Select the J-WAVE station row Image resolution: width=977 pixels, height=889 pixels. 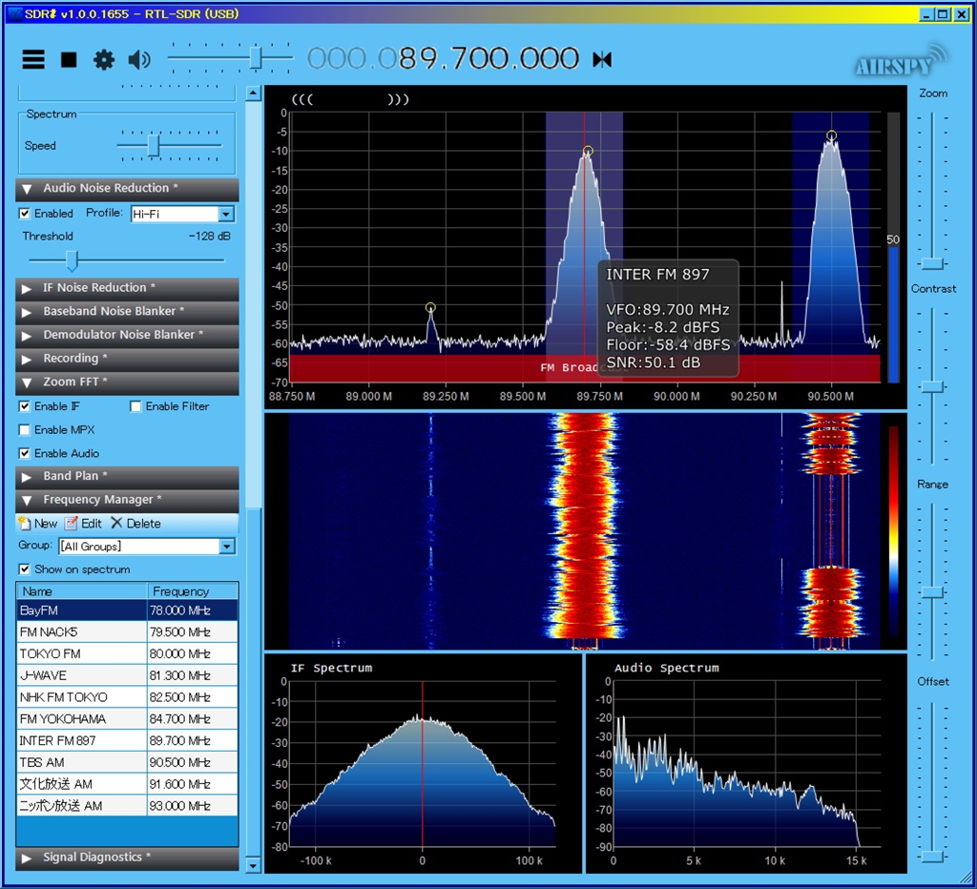pyautogui.click(x=127, y=675)
